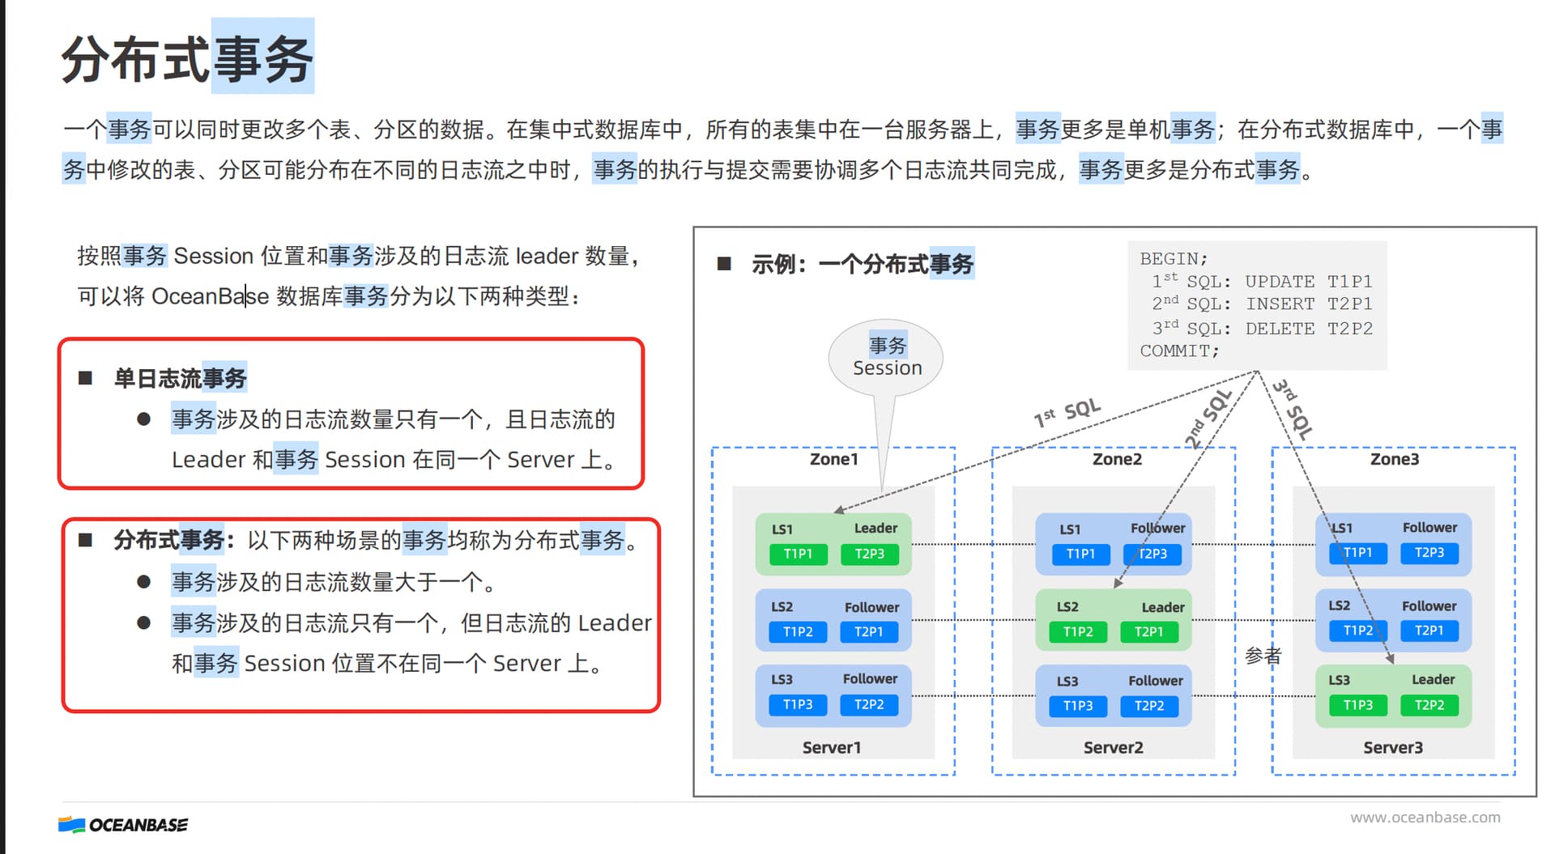The width and height of the screenshot is (1555, 854).
Task: Click the Zone1 label
Action: coord(833,459)
